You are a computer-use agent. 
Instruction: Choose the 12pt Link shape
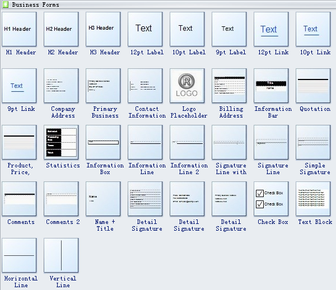pyautogui.click(x=271, y=29)
